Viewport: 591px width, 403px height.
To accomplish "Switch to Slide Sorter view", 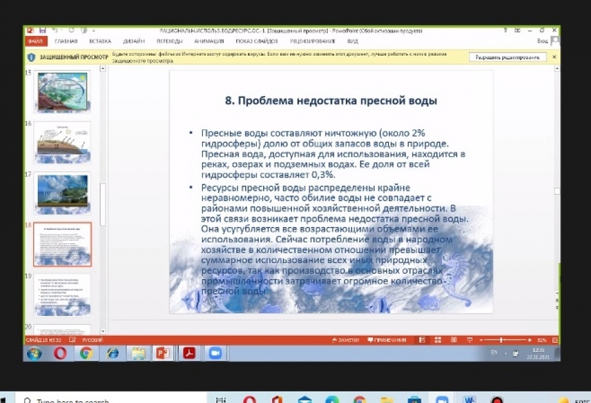I will [x=438, y=340].
